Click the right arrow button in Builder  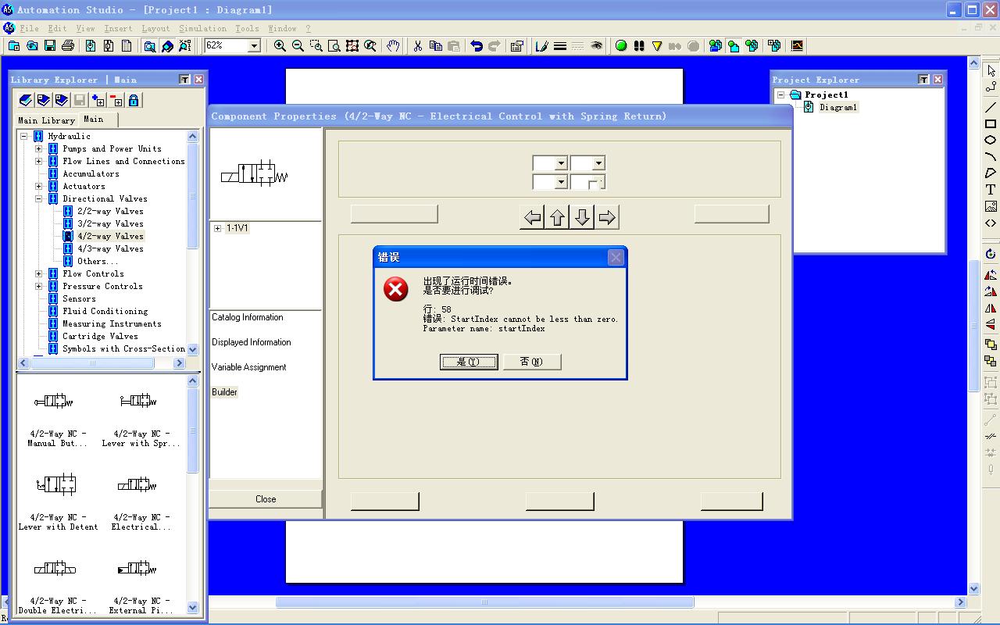(x=607, y=217)
